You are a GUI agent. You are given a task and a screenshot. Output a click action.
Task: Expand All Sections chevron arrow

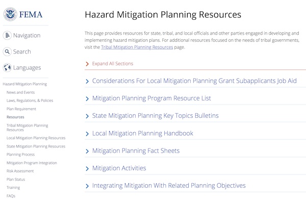(x=87, y=64)
